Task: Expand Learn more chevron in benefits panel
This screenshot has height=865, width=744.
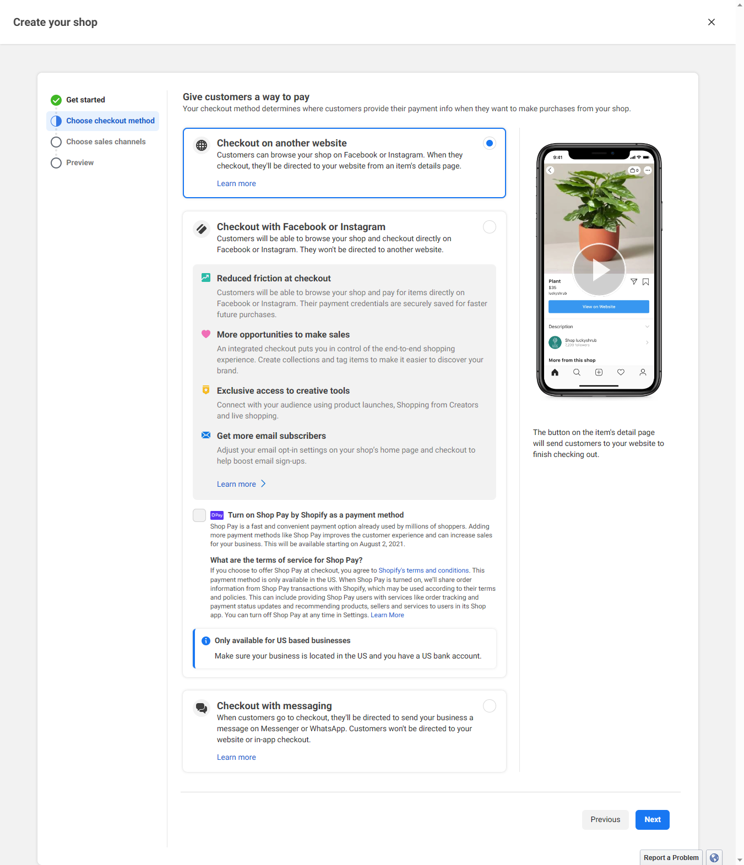Action: pyautogui.click(x=263, y=483)
